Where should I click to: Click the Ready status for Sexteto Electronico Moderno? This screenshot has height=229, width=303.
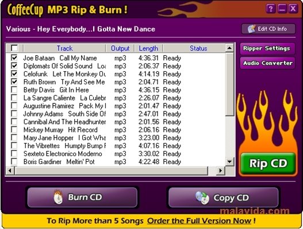pyautogui.click(x=172, y=154)
